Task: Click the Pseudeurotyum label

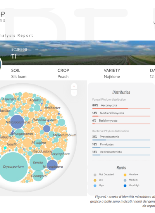Action: coord(44,120)
